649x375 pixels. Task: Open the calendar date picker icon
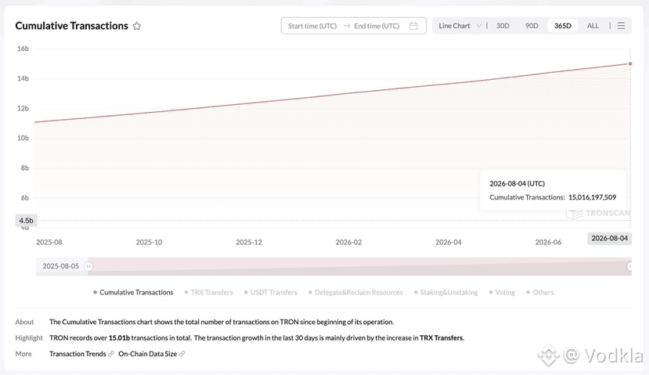coord(413,26)
